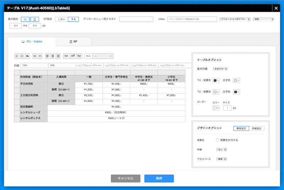Align cell text left
The image size is (284, 190).
(48, 56)
